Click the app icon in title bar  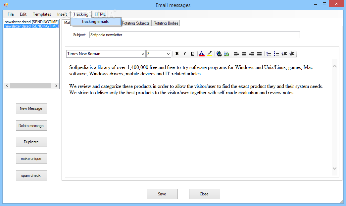tap(6, 5)
